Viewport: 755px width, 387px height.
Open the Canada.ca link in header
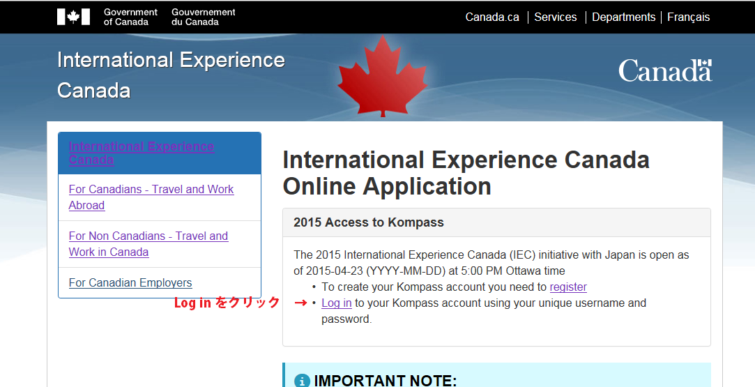pyautogui.click(x=492, y=17)
